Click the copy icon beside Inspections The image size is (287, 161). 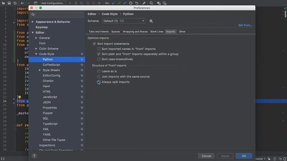82,145
